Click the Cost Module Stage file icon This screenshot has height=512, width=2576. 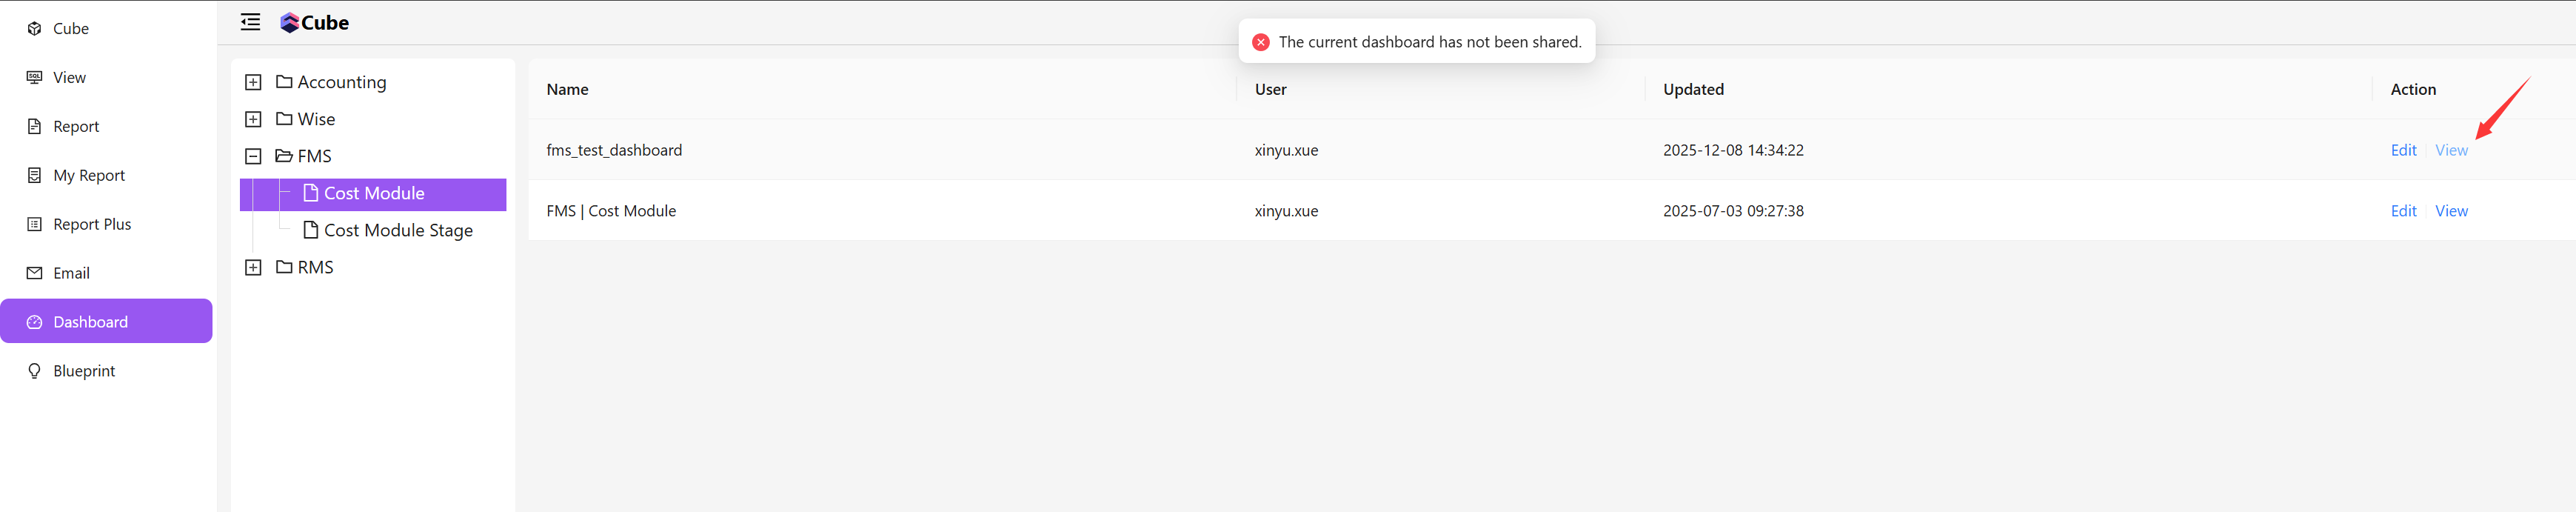311,230
